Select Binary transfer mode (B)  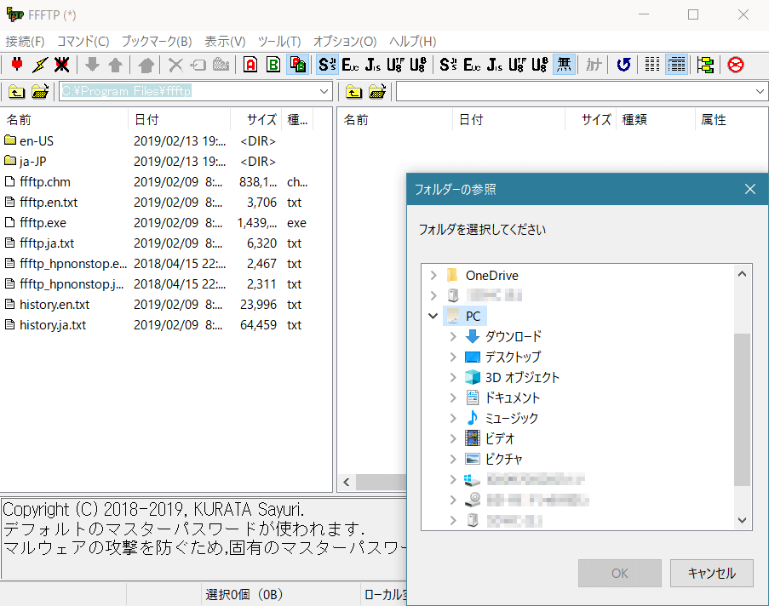pos(273,65)
